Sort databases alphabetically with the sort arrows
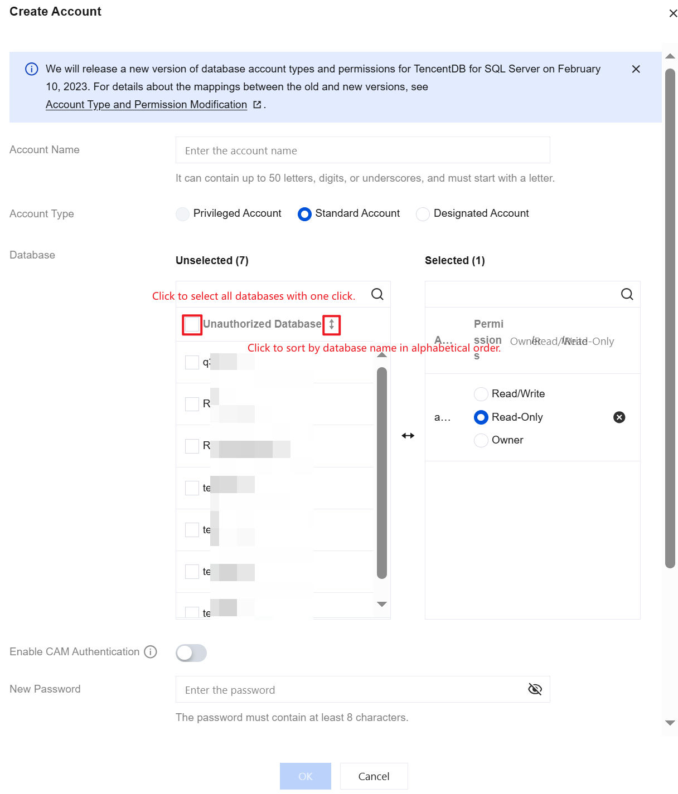Image resolution: width=678 pixels, height=794 pixels. point(331,324)
